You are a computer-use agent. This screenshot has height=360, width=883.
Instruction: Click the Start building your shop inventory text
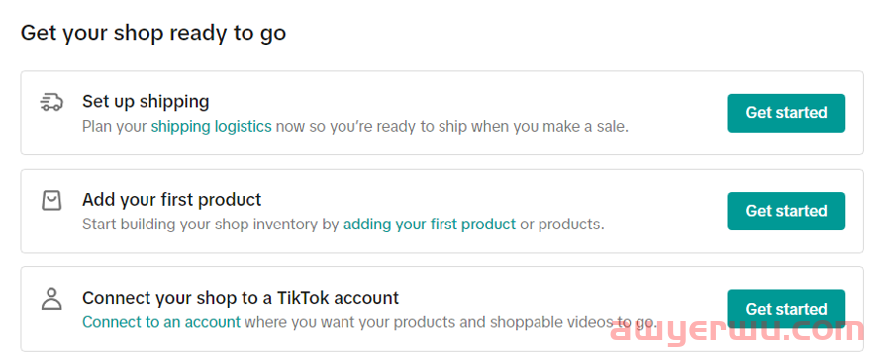coord(343,224)
